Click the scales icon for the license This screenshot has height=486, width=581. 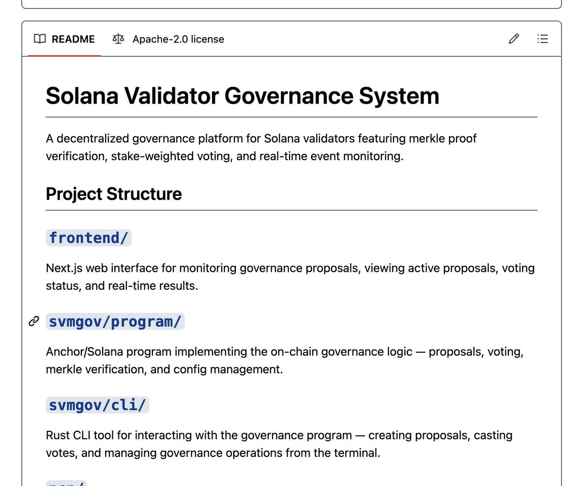(x=118, y=39)
